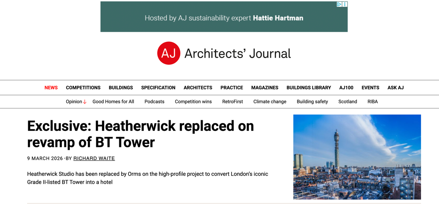
Task: Click the red AJ logo circle
Action: click(169, 53)
